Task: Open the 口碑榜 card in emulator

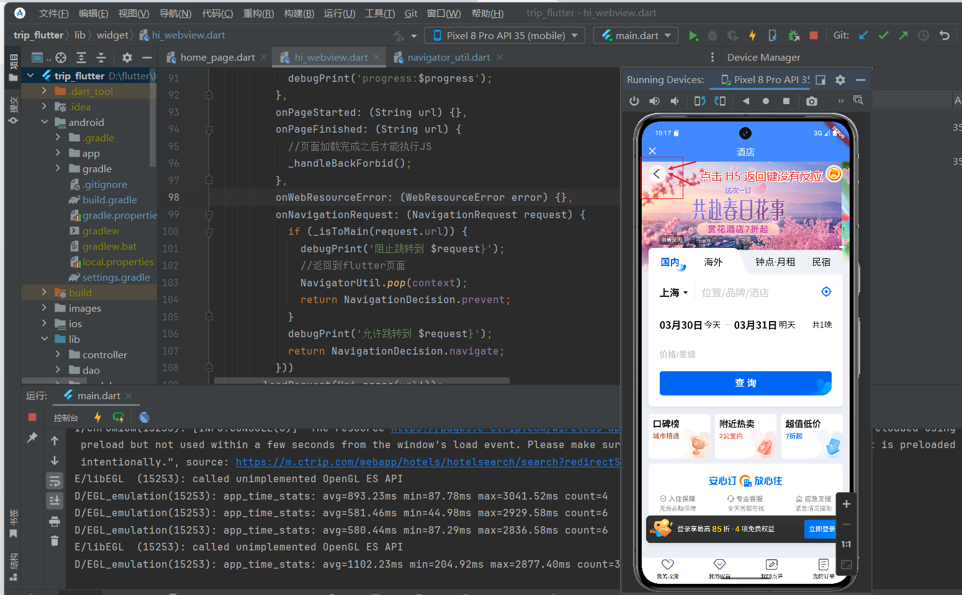Action: 679,436
